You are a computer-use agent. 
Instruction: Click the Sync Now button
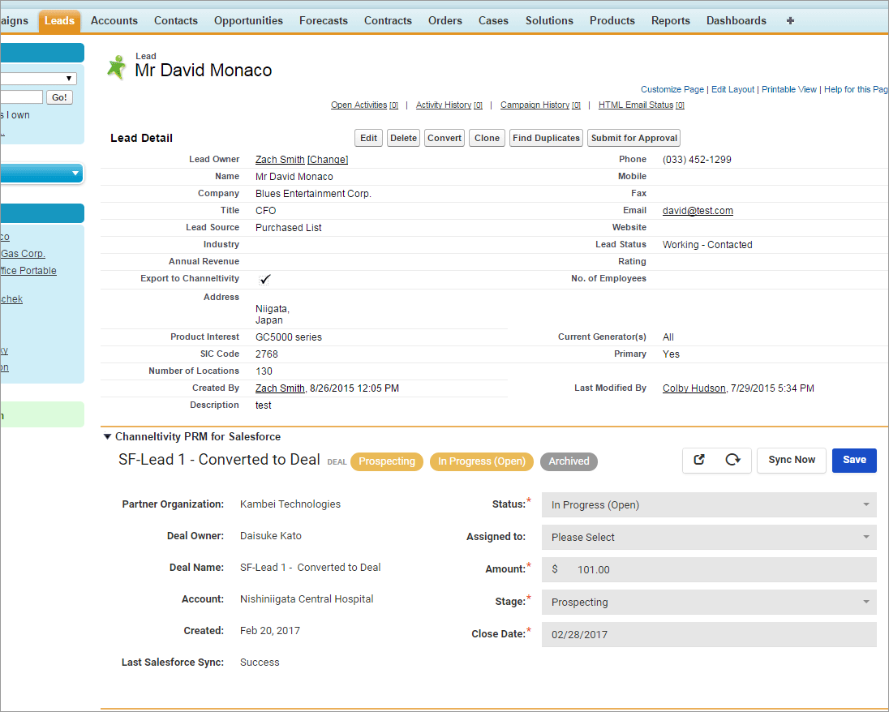click(792, 460)
